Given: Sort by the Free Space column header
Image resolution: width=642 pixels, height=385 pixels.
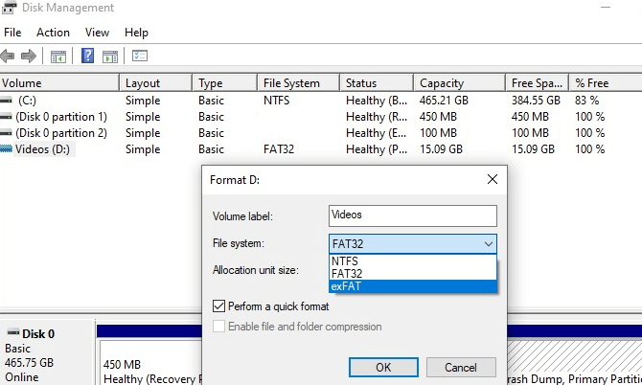Looking at the screenshot, I should click(x=538, y=83).
